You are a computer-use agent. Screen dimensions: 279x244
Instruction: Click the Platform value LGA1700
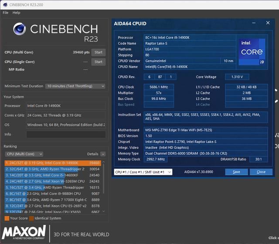[190, 49]
